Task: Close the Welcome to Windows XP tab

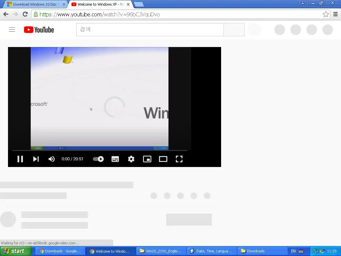Action: [x=128, y=4]
